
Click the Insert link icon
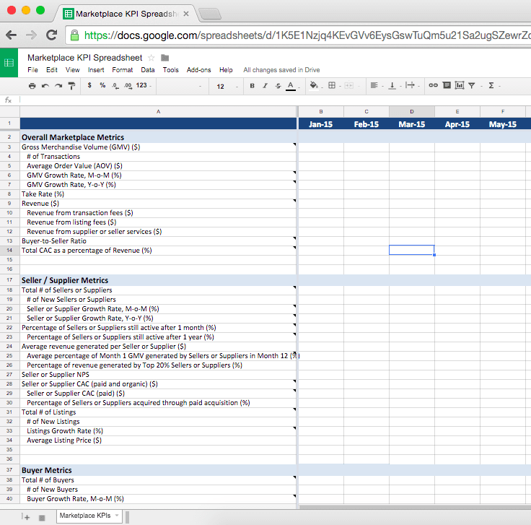tap(433, 86)
